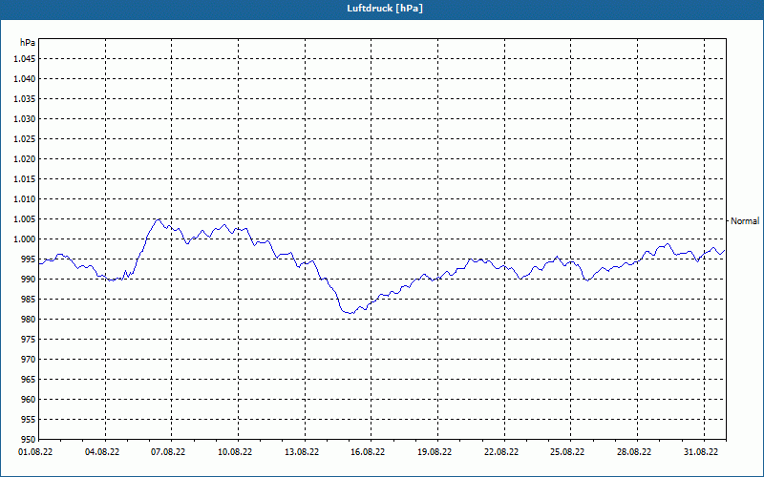Viewport: 764px width, 477px height.
Task: Click the 970 y-axis value
Action: pyautogui.click(x=29, y=360)
